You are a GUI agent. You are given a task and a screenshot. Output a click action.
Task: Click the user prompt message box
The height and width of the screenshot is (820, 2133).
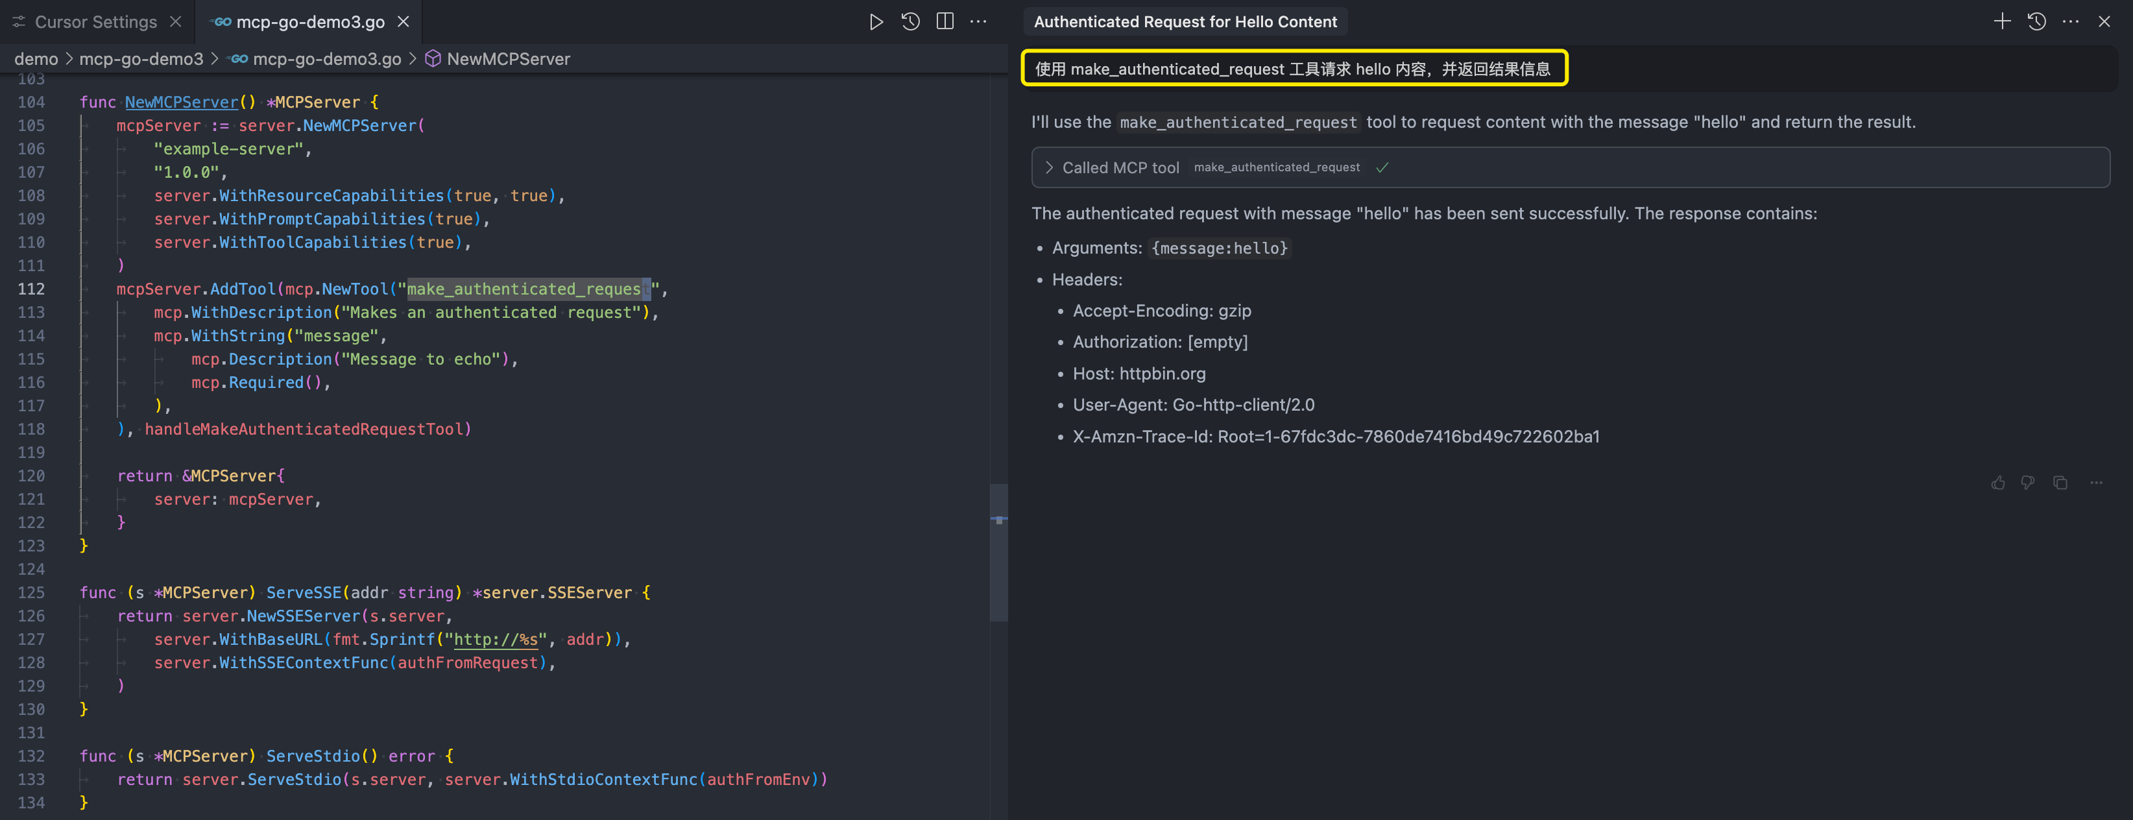click(x=1294, y=68)
